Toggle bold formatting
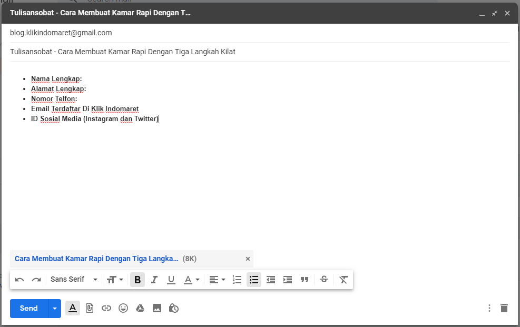 (138, 280)
